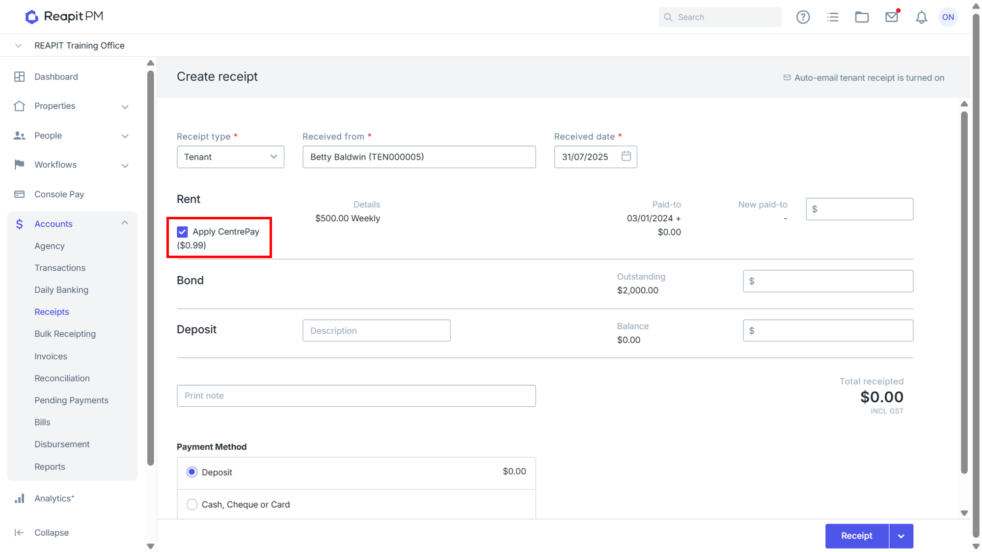Open the task list icon in header
982x552 pixels.
(833, 17)
